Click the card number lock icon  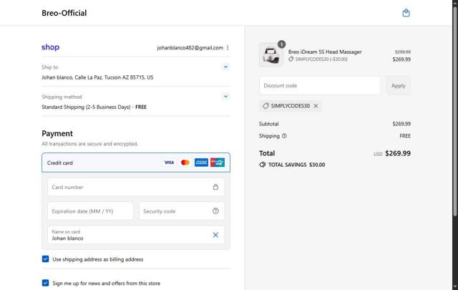coord(215,187)
